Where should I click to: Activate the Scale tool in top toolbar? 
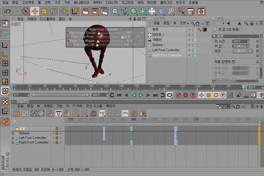(x=44, y=12)
